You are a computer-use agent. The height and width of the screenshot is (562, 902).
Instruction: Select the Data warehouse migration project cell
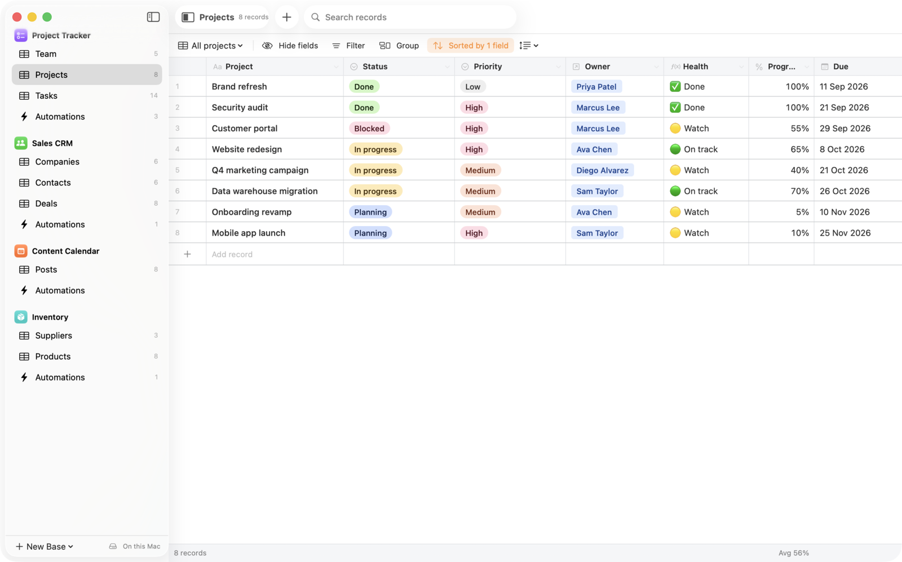275,191
